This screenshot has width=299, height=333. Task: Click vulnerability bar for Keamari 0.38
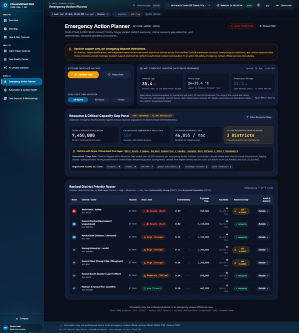(x=187, y=288)
